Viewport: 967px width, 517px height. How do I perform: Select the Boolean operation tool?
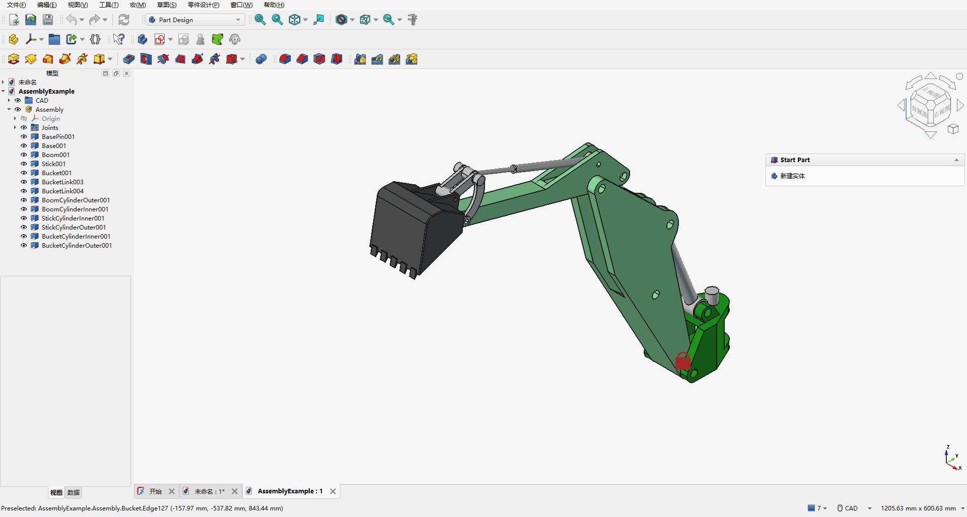[261, 59]
